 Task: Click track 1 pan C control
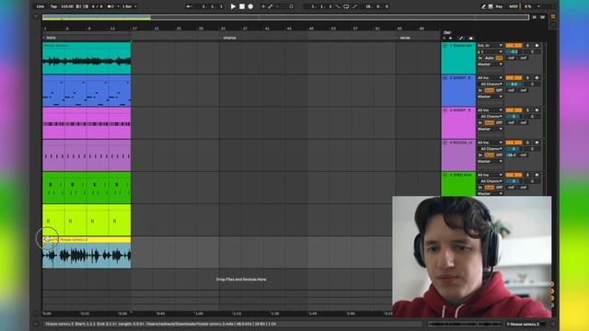pyautogui.click(x=532, y=51)
